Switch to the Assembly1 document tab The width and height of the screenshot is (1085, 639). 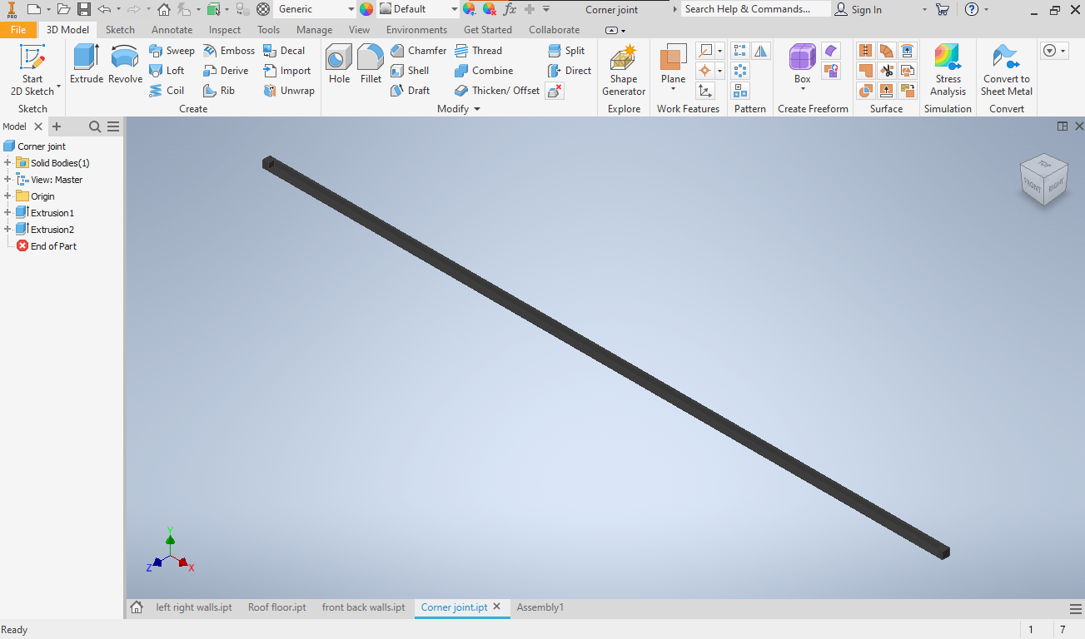click(x=540, y=607)
